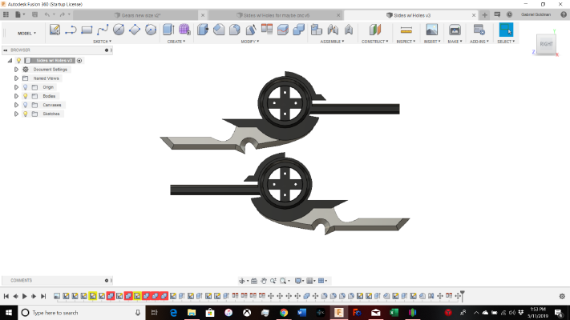Choose the 2-Point Rectangle sketch tool
This screenshot has height=320, width=570.
[87, 30]
